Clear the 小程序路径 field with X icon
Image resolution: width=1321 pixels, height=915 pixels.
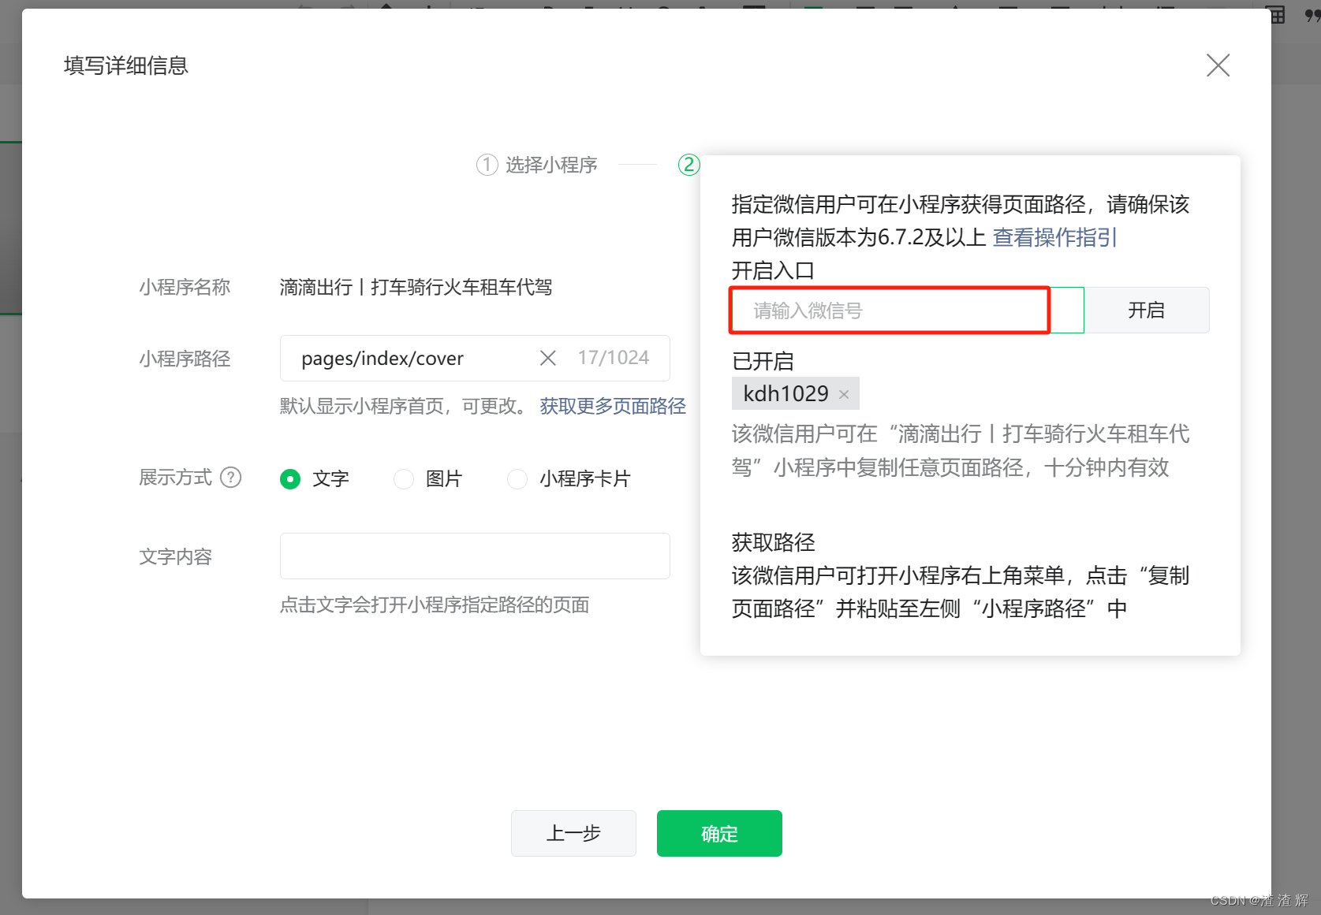(x=548, y=359)
